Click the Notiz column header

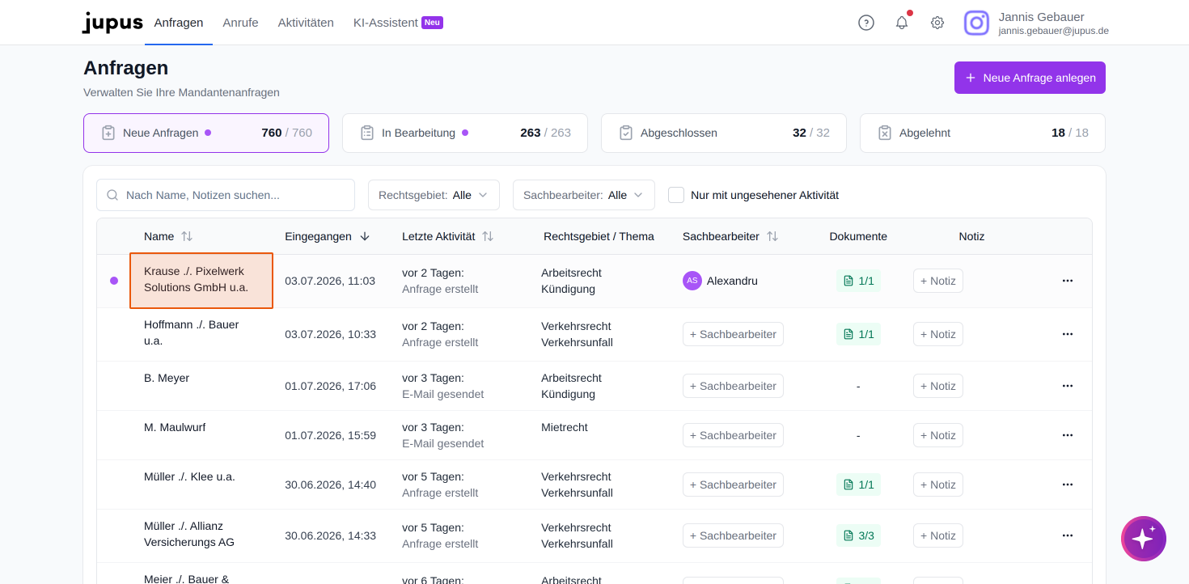point(971,236)
